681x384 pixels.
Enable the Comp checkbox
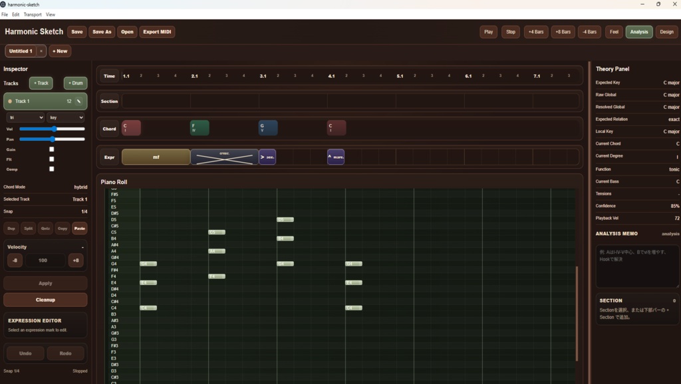[x=52, y=169]
